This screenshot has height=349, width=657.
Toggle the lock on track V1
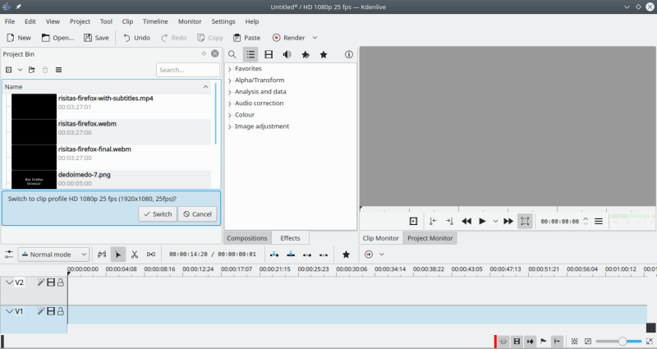61,311
